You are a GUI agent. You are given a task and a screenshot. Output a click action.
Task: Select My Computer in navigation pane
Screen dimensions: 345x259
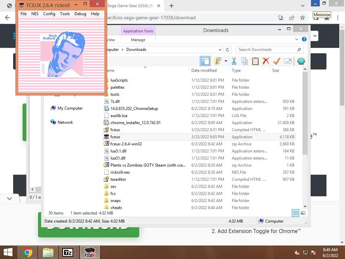[x=67, y=108]
